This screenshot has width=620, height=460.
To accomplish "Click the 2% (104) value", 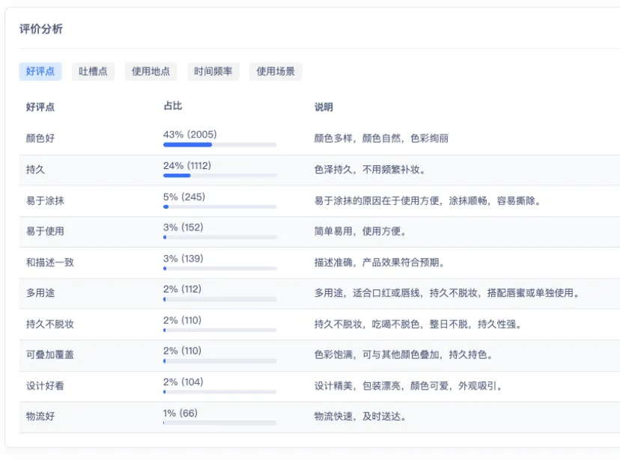I will (x=183, y=381).
